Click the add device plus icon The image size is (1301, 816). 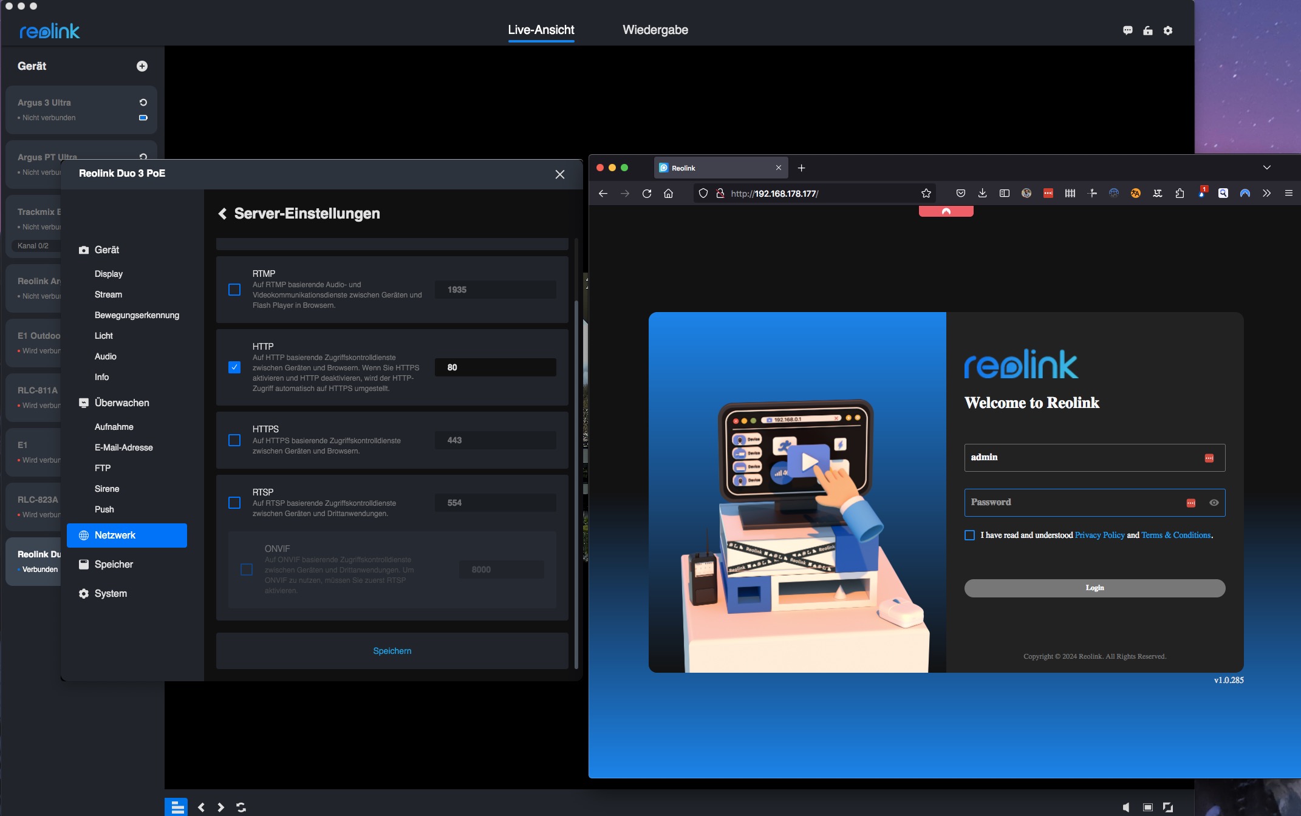click(142, 66)
